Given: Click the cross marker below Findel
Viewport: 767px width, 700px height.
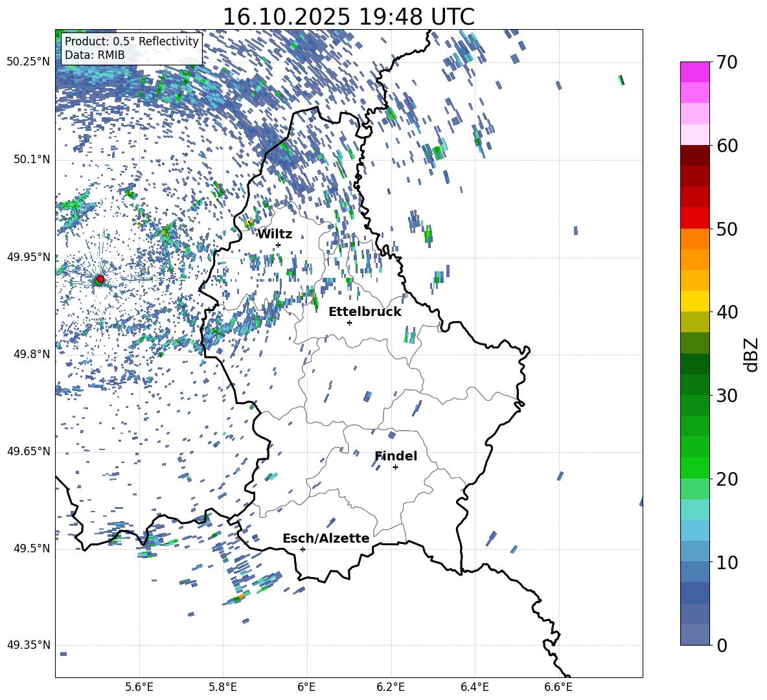Looking at the screenshot, I should tap(395, 468).
